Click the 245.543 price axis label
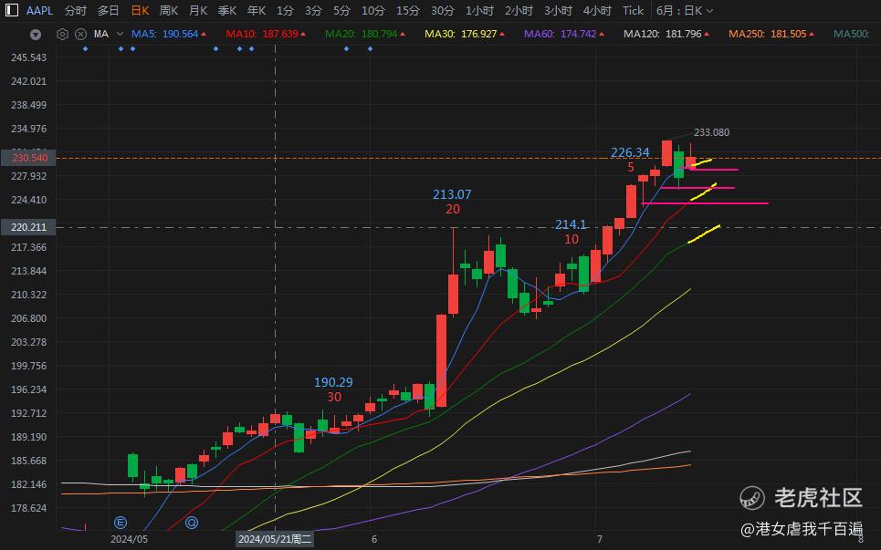This screenshot has width=881, height=550. [28, 57]
